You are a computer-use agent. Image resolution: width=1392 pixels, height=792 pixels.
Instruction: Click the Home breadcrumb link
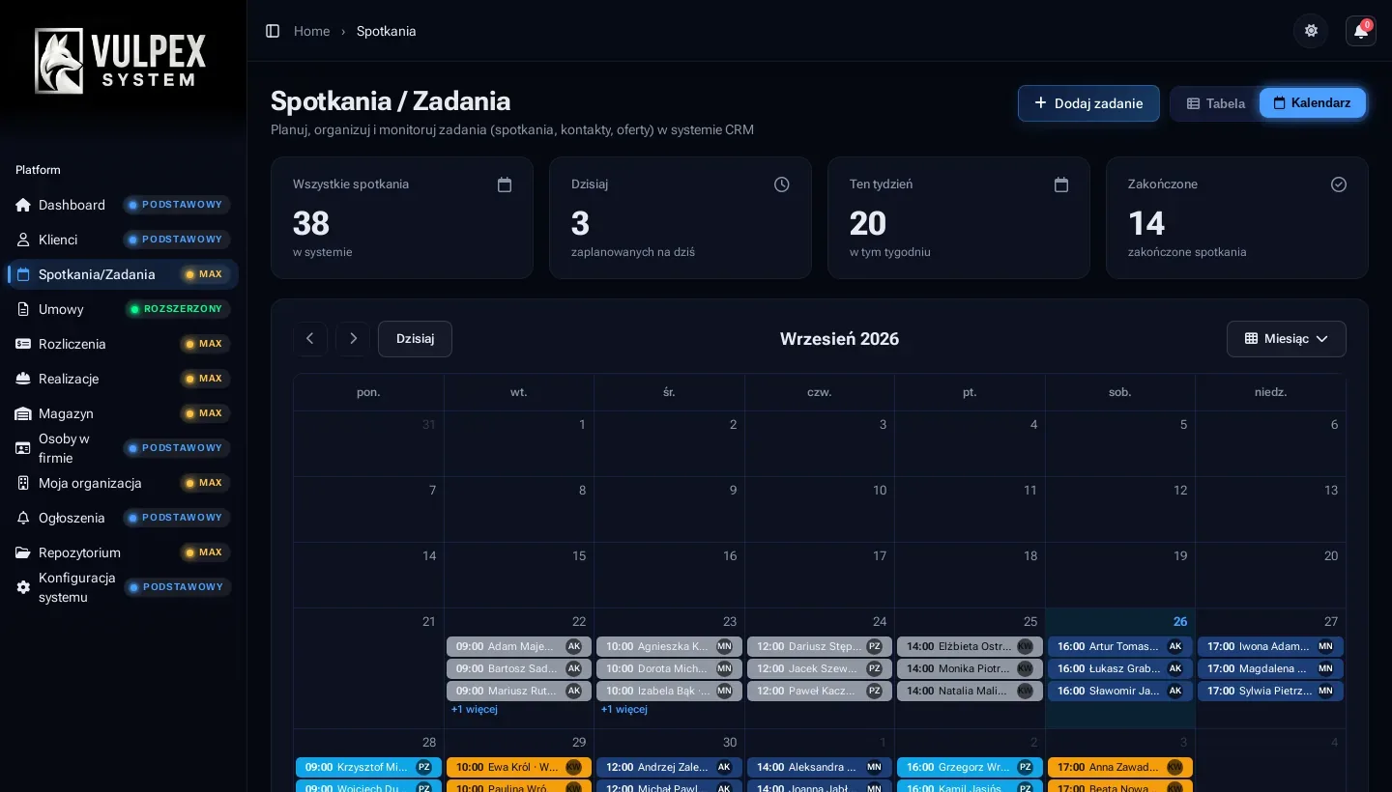[x=312, y=31]
